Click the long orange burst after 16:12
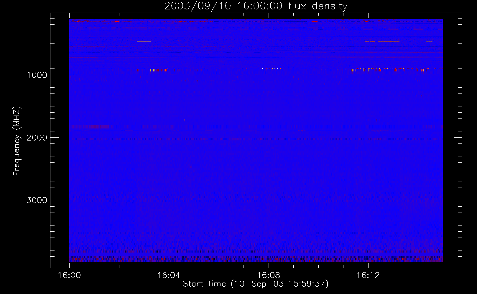This screenshot has height=294, width=477. pos(389,41)
